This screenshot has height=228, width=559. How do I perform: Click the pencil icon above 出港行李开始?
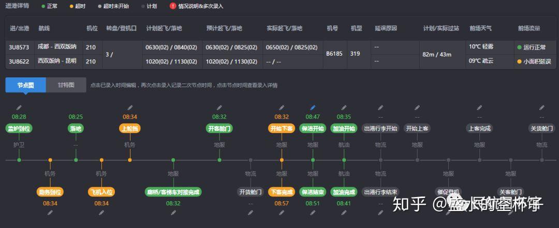(x=380, y=108)
